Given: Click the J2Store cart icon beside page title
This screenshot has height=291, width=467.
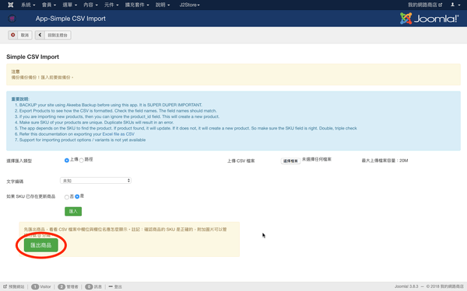Looking at the screenshot, I should pyautogui.click(x=12, y=19).
